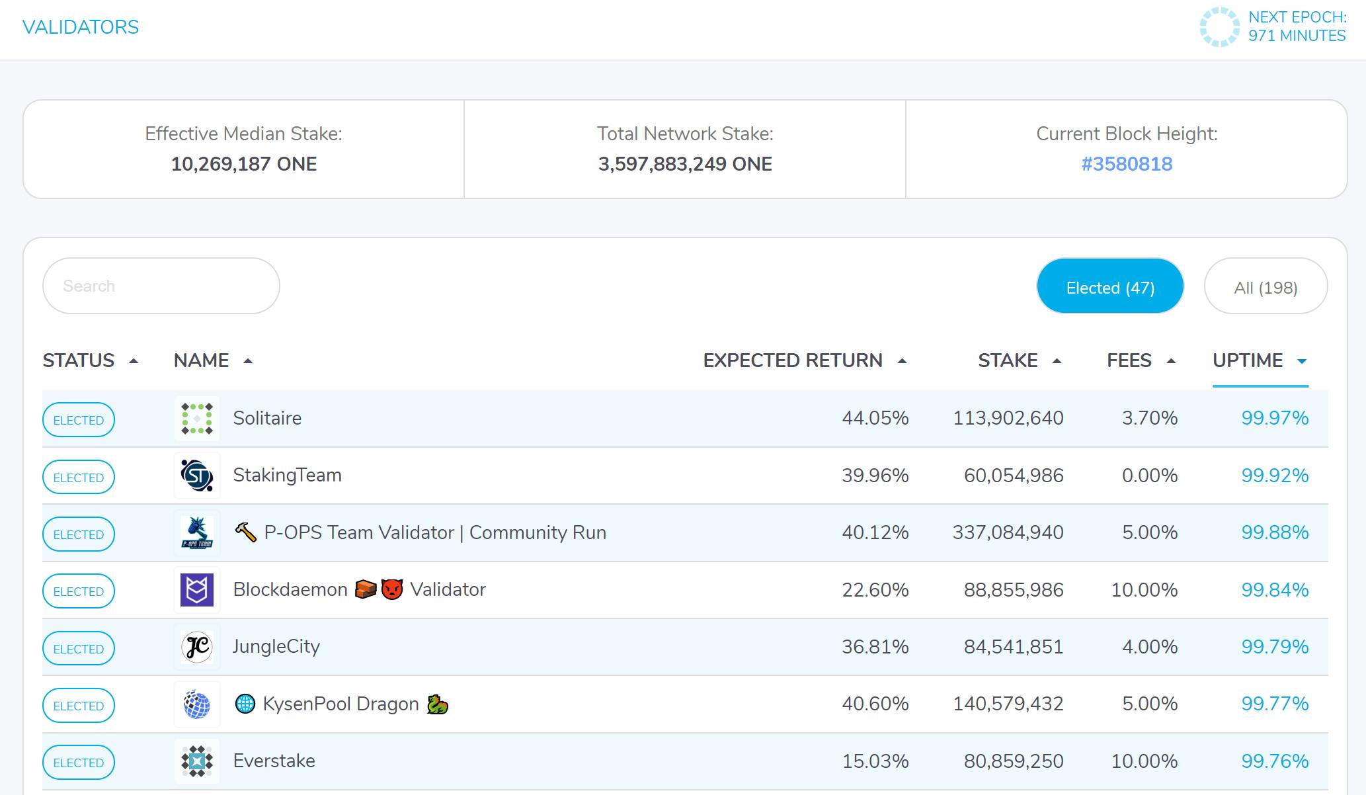
Task: Open block height #3580818 link
Action: click(1126, 164)
